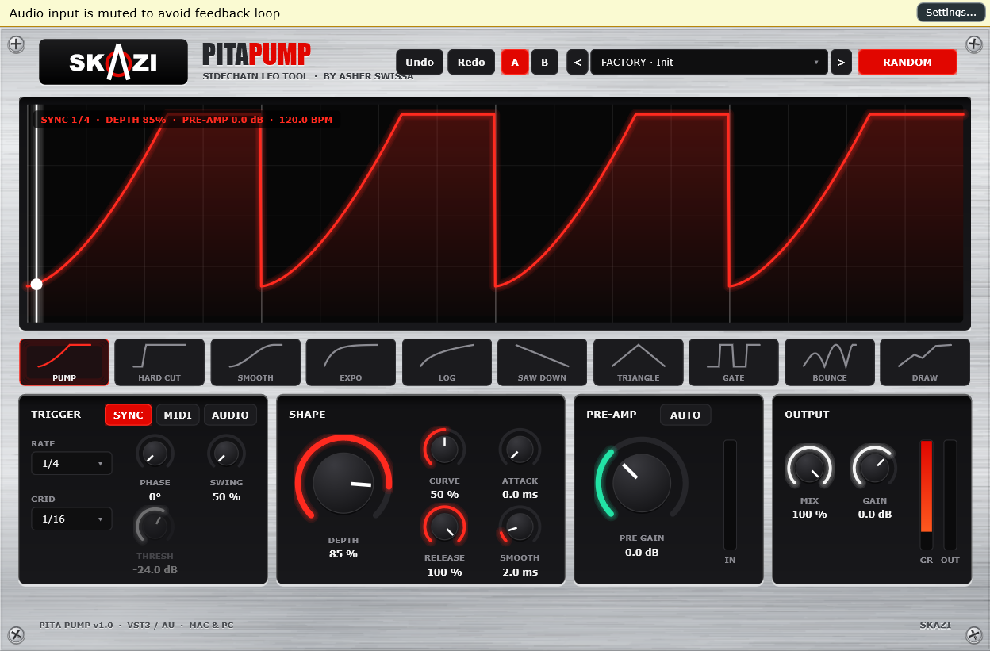Viewport: 990px width, 651px height.
Task: Open the RATE 1/4 dropdown
Action: coord(71,463)
